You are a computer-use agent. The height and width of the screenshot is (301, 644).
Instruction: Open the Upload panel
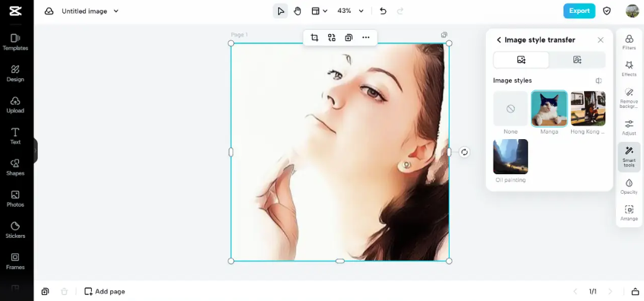click(15, 105)
